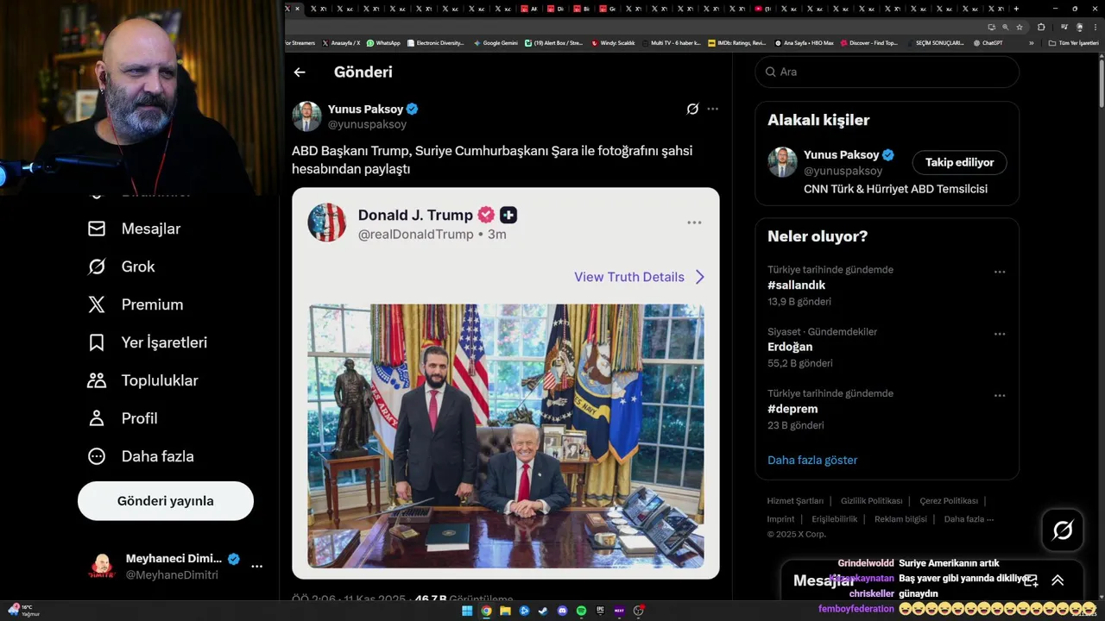The height and width of the screenshot is (621, 1105).
Task: Open the Tüm Yer İşaretleri folder
Action: pos(1073,42)
